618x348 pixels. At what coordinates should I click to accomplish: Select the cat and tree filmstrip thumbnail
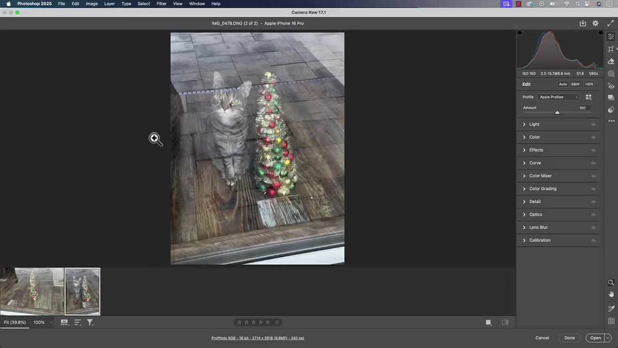(82, 291)
